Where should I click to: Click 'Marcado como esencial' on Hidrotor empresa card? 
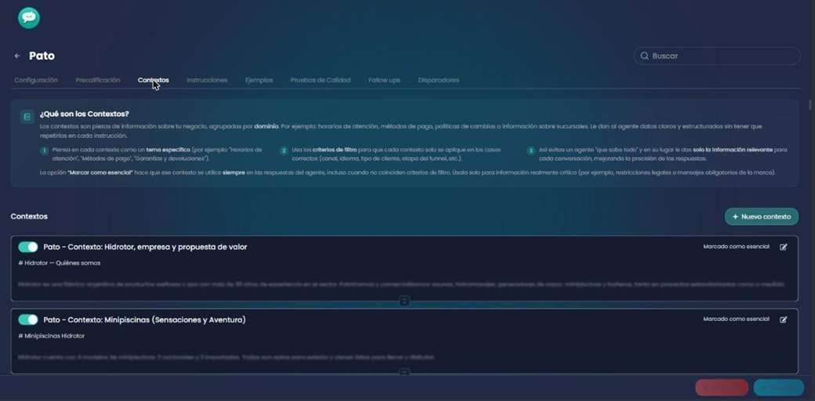pyautogui.click(x=736, y=247)
